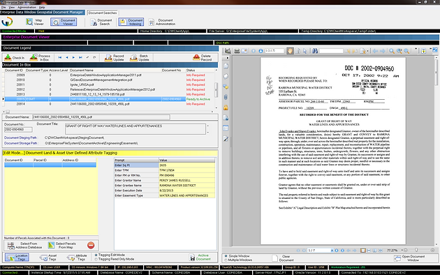Click the Document Title text field

pyautogui.click(x=135, y=129)
